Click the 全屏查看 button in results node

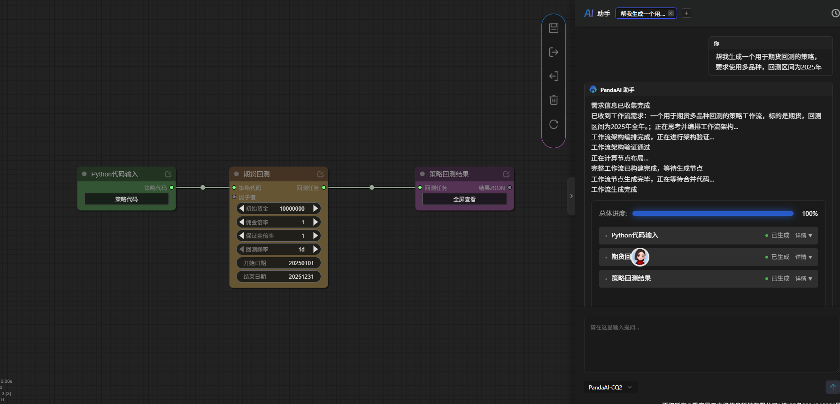(x=464, y=199)
